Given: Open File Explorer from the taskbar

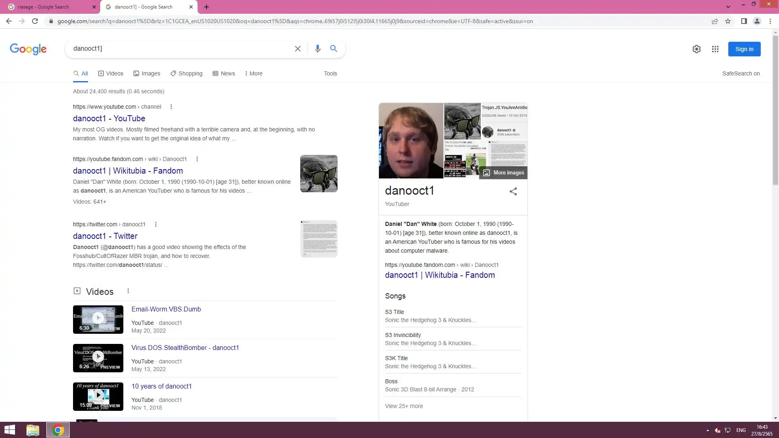Looking at the screenshot, I should point(33,430).
